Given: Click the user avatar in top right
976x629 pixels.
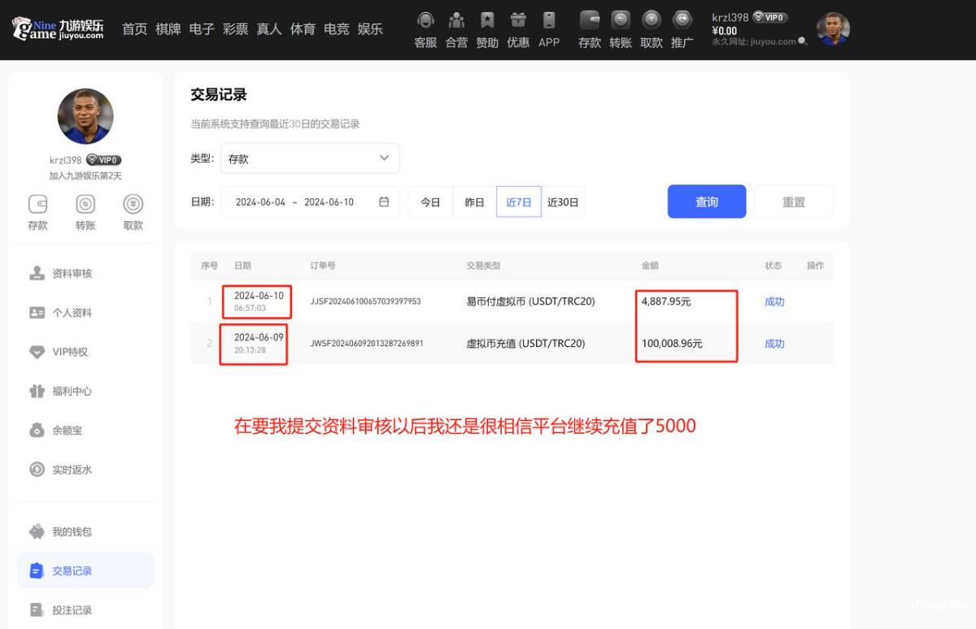Looking at the screenshot, I should [833, 29].
